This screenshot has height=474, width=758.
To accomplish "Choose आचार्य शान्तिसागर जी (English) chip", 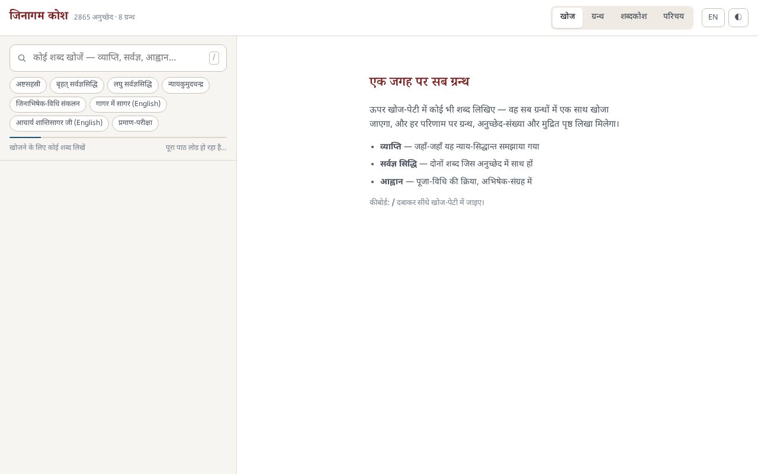I will coord(59,123).
